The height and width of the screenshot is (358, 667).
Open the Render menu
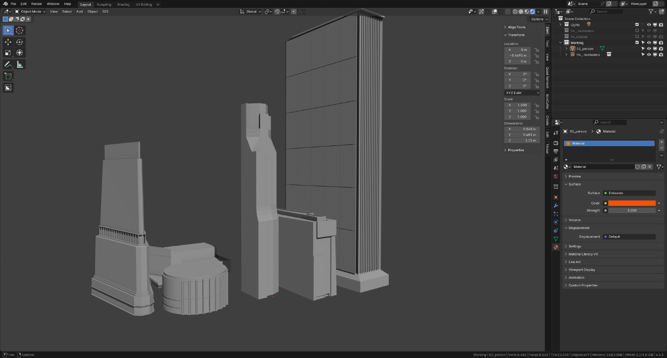pos(37,4)
